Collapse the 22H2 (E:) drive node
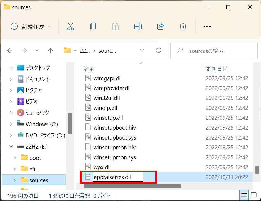 (x=11, y=146)
